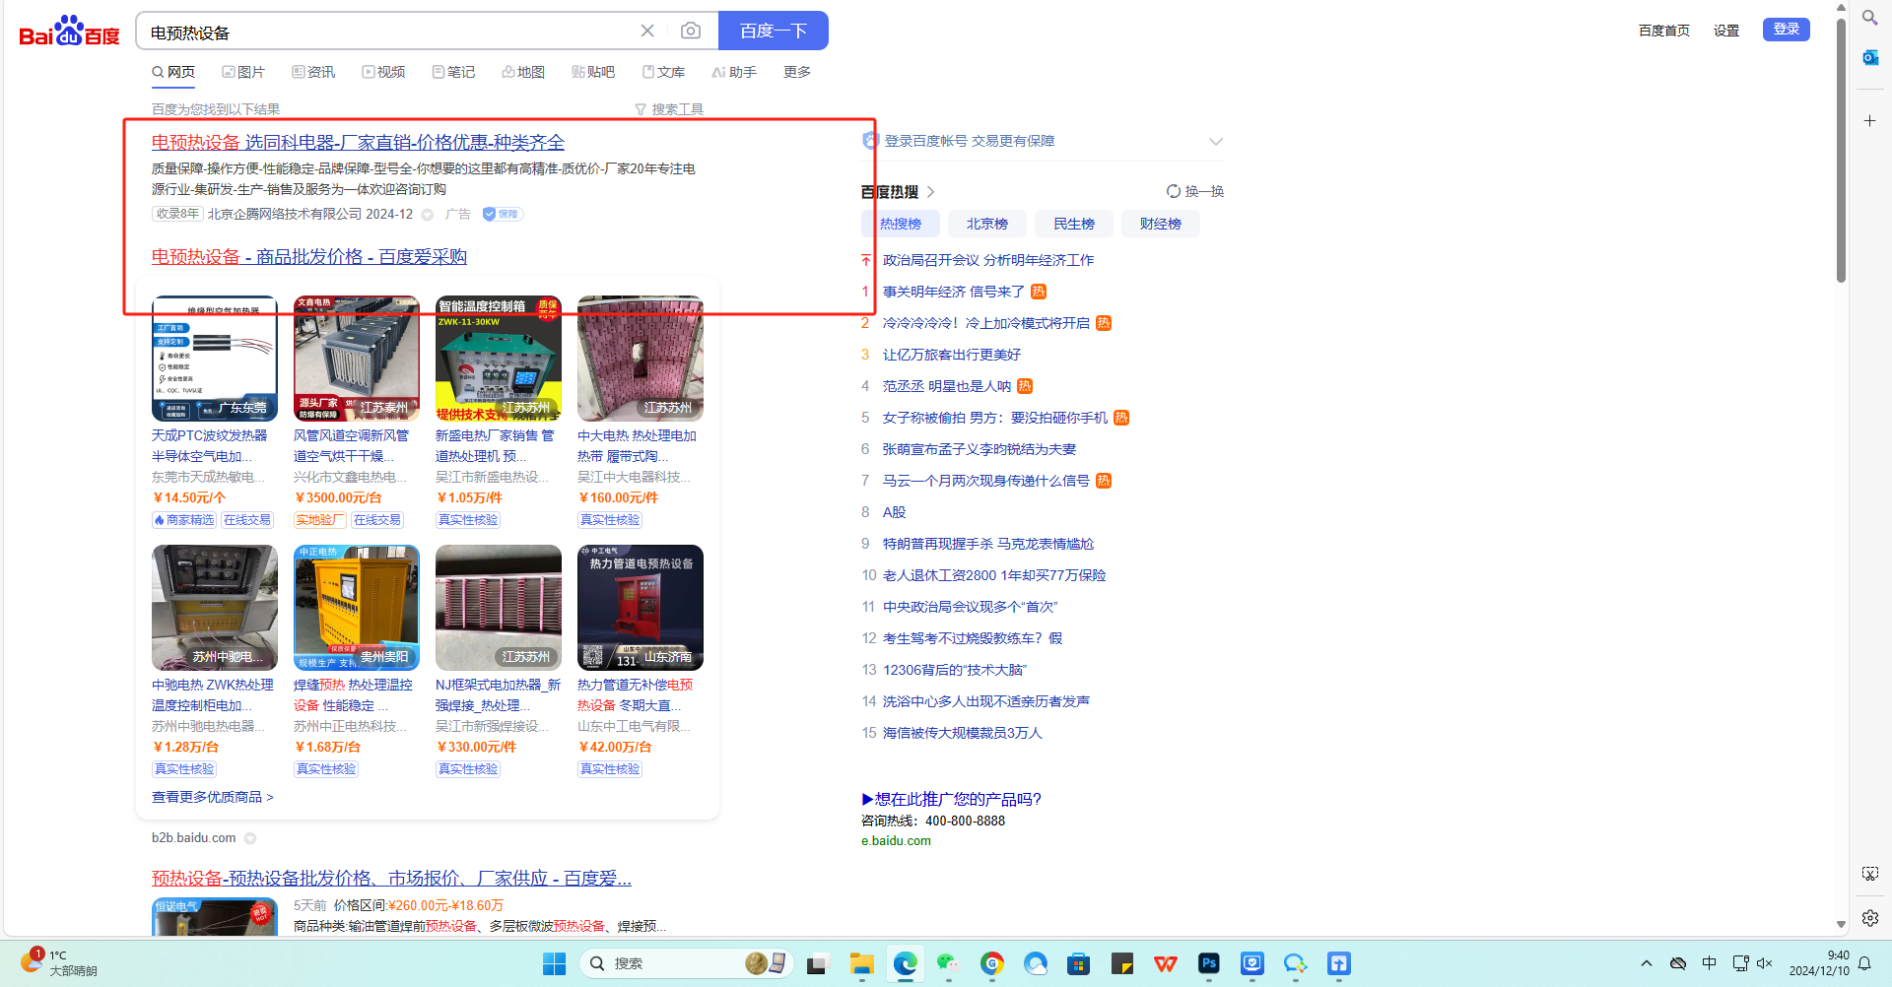Click the 在线交易 tag under 天成PTC product
This screenshot has width=1892, height=987.
247,520
